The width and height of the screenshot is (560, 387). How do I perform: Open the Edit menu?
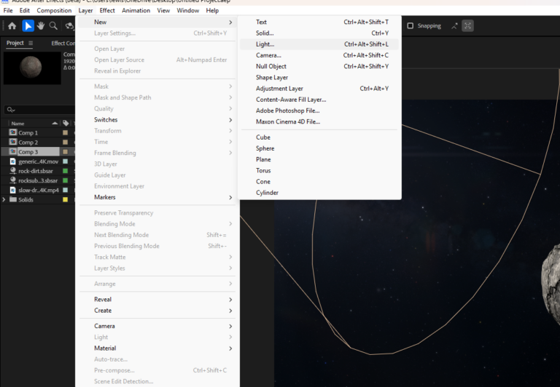tap(25, 10)
